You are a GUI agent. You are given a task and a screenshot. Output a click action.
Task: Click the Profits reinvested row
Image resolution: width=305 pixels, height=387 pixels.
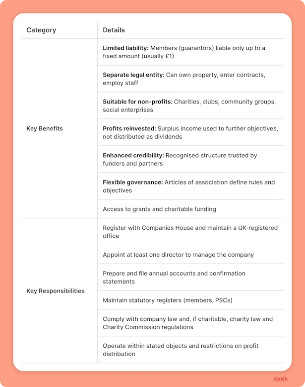pyautogui.click(x=190, y=132)
